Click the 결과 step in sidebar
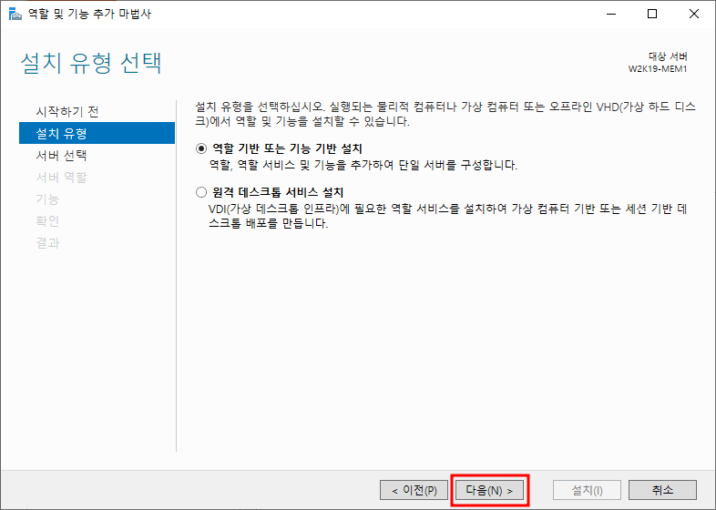716x510 pixels. coord(47,243)
